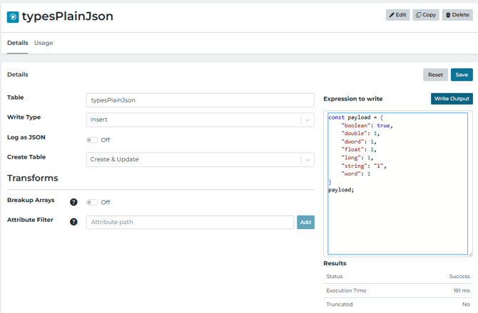Add the attribute filter path

[x=306, y=222]
